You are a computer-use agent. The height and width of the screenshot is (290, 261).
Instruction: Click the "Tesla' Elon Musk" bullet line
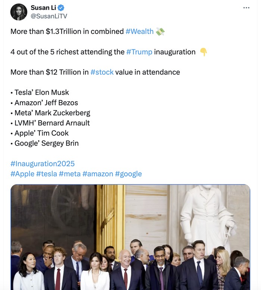[41, 92]
